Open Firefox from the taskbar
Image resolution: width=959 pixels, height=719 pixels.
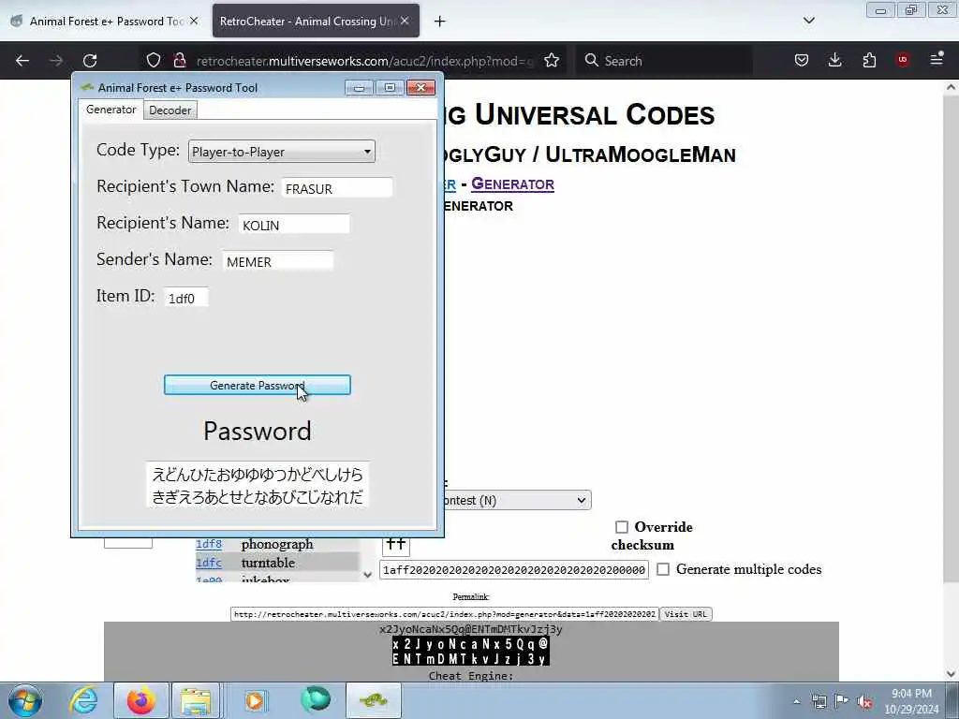(141, 700)
